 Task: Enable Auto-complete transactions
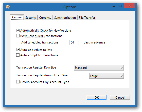pyautogui.click(x=18, y=55)
